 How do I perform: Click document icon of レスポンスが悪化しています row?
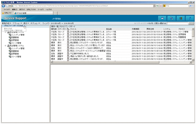point(68,45)
